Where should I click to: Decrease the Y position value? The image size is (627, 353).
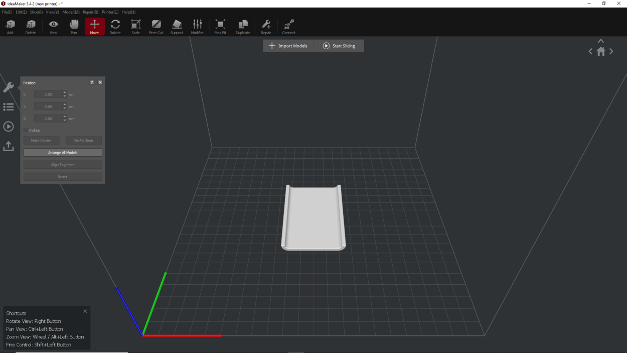[x=65, y=108]
